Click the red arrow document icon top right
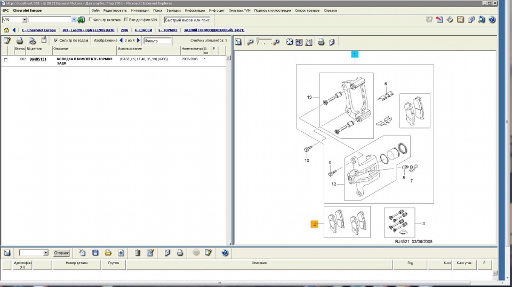This screenshot has width=512, height=287. (439, 20)
